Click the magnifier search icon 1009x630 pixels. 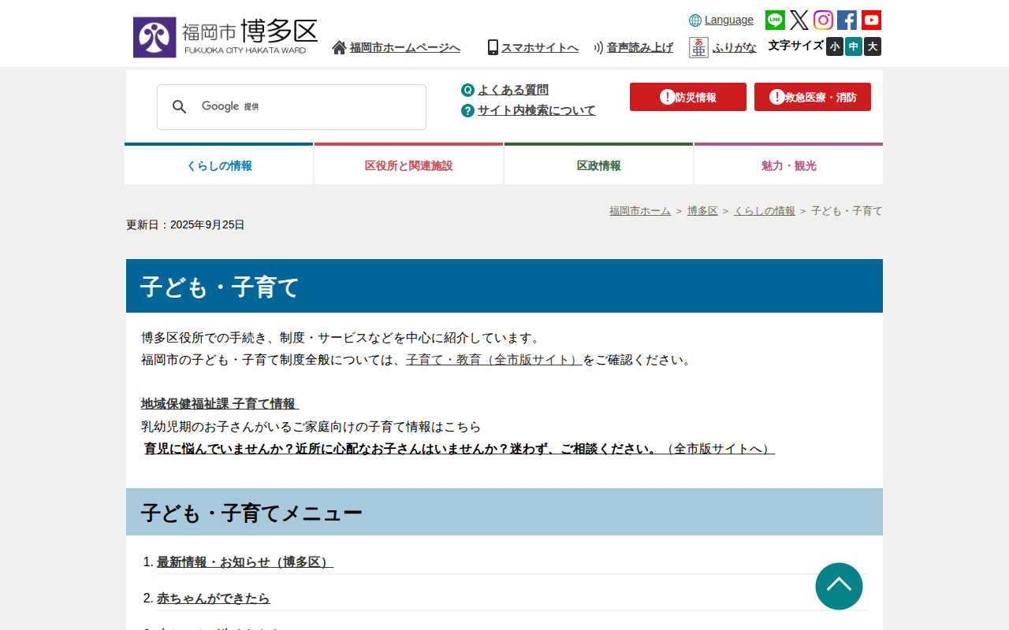click(180, 107)
